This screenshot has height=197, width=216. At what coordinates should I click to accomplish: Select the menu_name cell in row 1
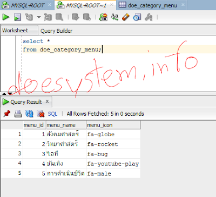coord(66,134)
